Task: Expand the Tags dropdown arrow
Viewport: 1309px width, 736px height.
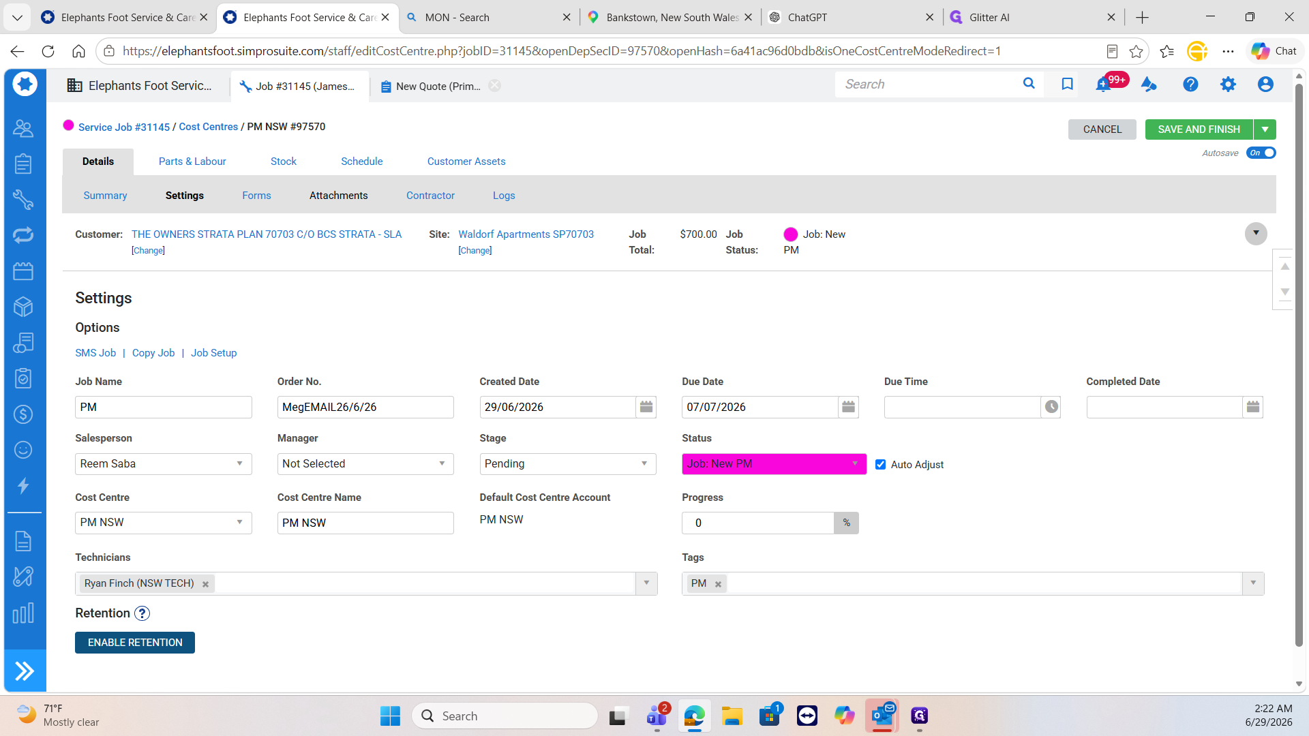Action: [1253, 583]
